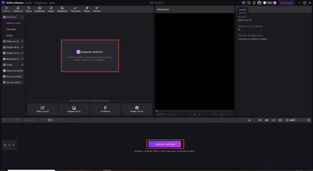The image size is (313, 171).
Task: Open the feedback message icon
Action: click(249, 3)
